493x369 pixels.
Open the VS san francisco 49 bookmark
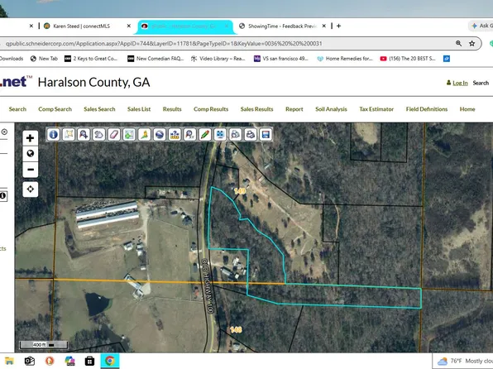tap(281, 59)
